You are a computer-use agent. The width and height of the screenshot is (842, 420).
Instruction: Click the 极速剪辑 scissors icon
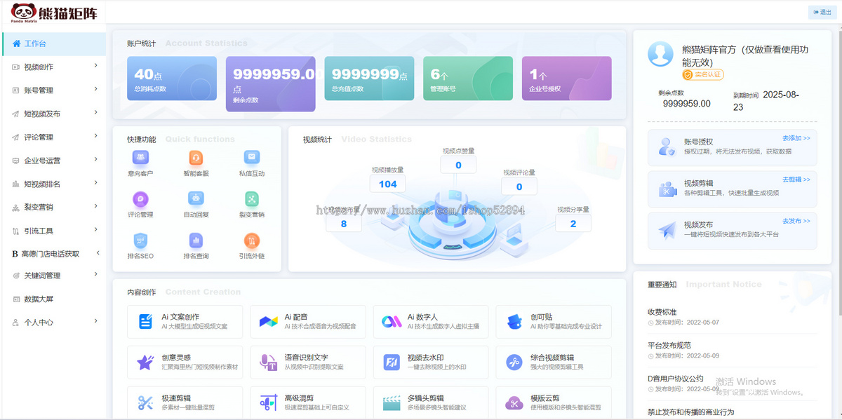click(x=146, y=403)
